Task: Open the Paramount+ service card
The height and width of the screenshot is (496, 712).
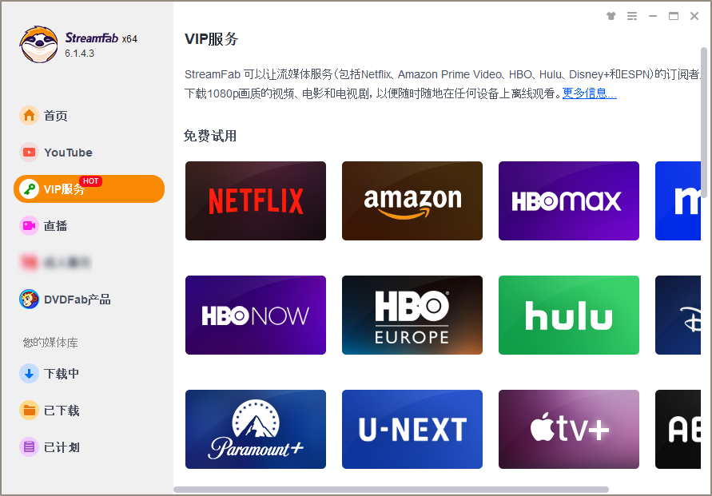Action: (x=256, y=429)
